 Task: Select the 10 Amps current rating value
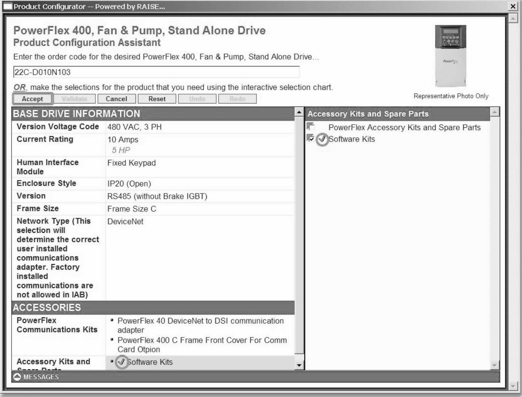pyautogui.click(x=123, y=140)
